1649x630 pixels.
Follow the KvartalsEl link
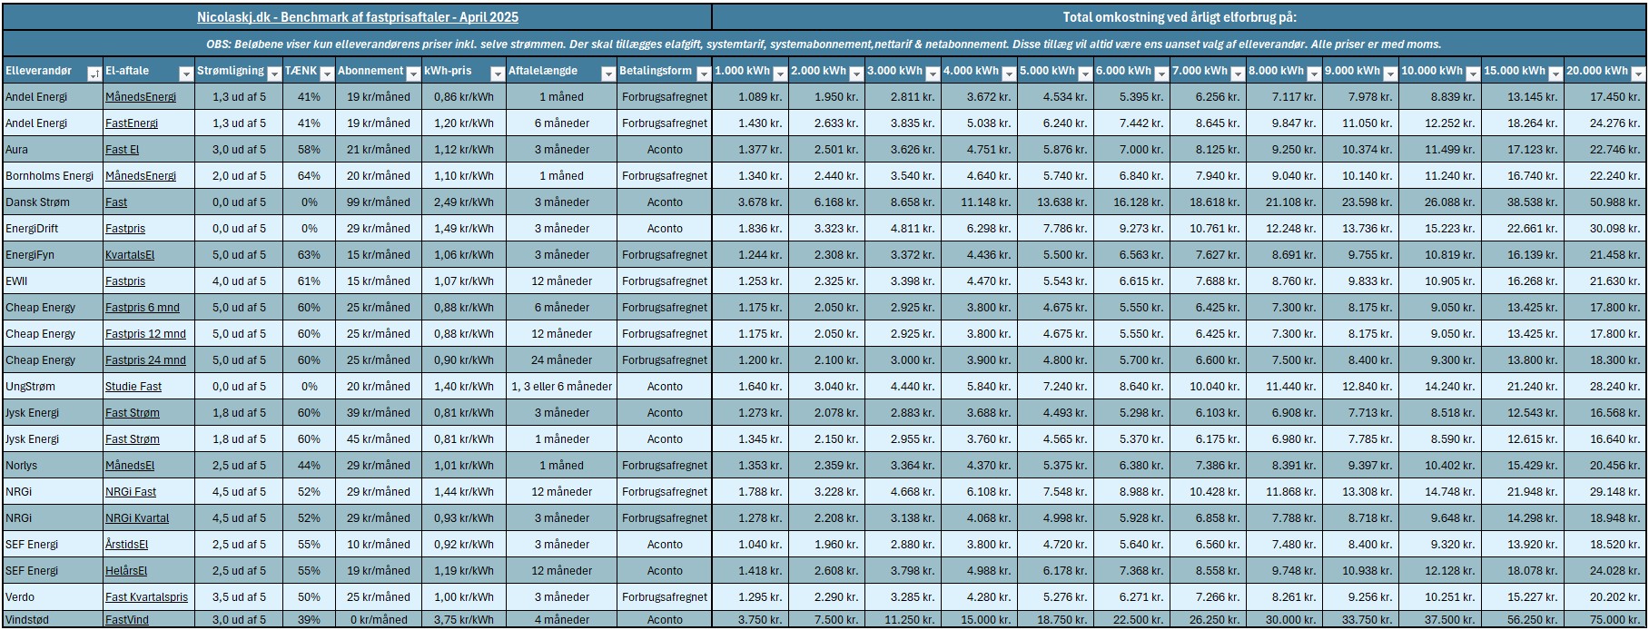pos(130,255)
